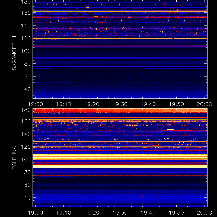The width and height of the screenshot is (217, 217).
Task: Click 19:40 time label under Palehua plot
Action: [148, 213]
